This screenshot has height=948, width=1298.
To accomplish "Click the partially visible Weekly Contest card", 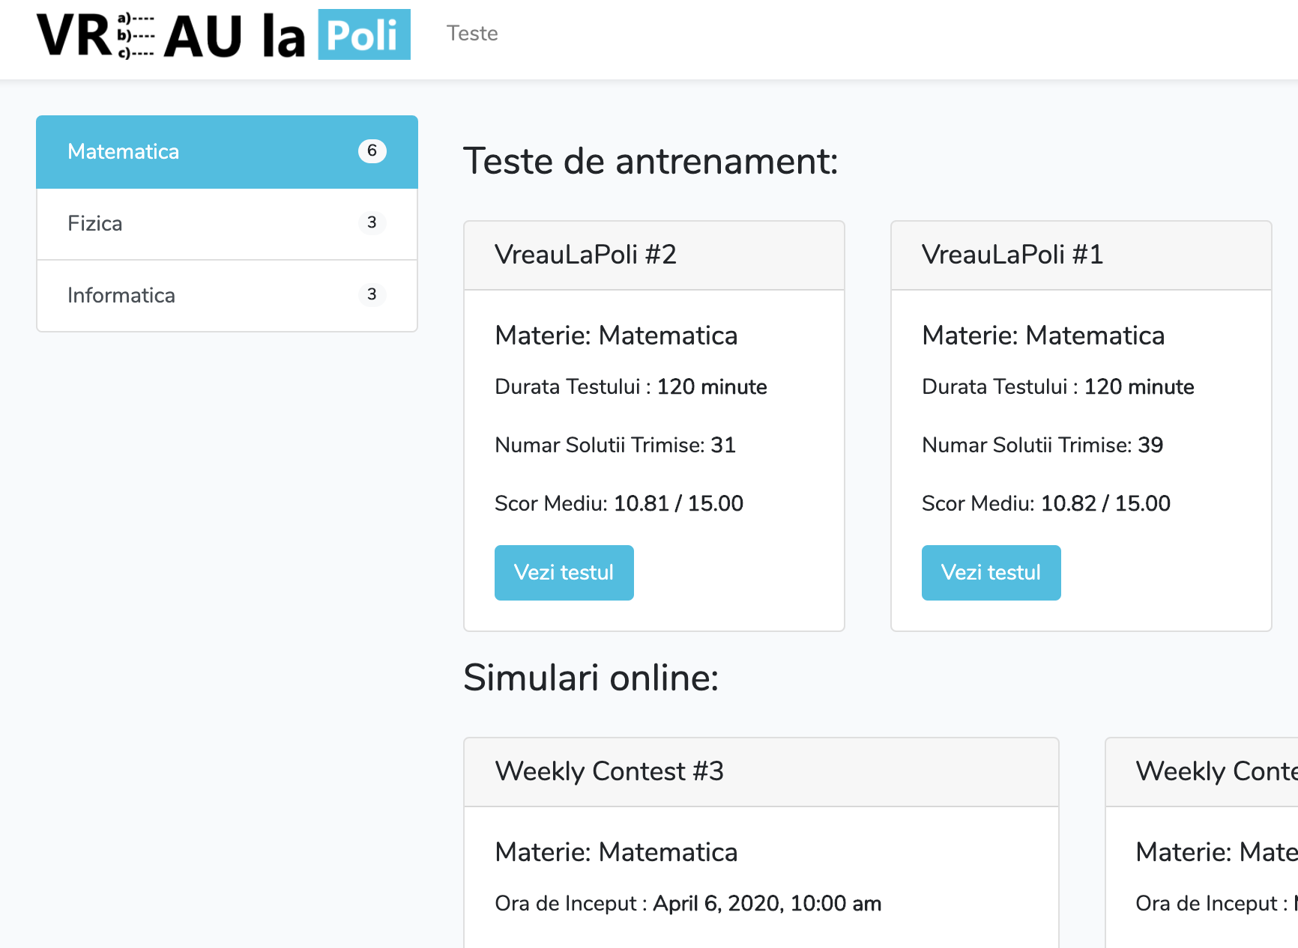I will (1214, 771).
